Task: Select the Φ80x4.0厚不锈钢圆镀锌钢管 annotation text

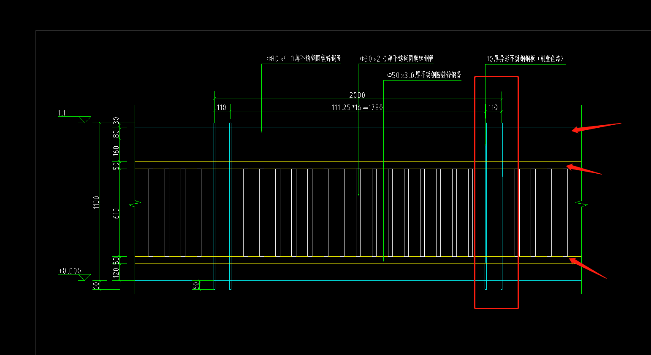Action: 304,59
